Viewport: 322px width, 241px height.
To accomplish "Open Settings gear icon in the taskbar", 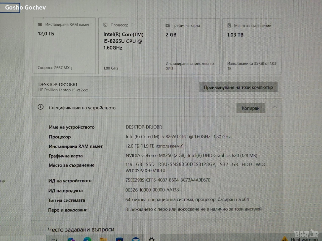I will click(x=151, y=239).
